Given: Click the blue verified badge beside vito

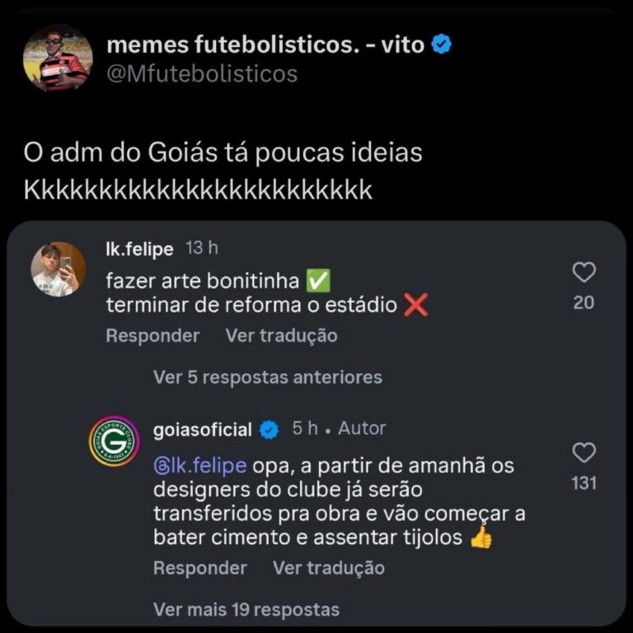Looking at the screenshot, I should click(x=442, y=45).
